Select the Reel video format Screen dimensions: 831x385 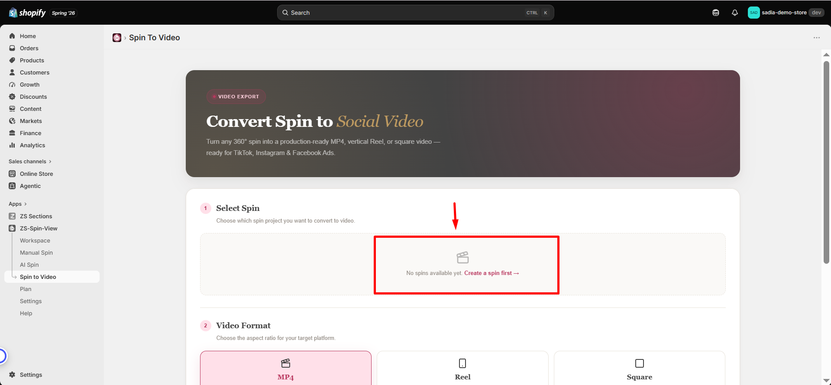(x=462, y=368)
